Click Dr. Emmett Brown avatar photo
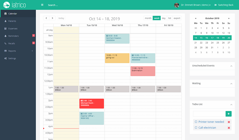Viewport: 239px width, 140px height. (177, 5)
